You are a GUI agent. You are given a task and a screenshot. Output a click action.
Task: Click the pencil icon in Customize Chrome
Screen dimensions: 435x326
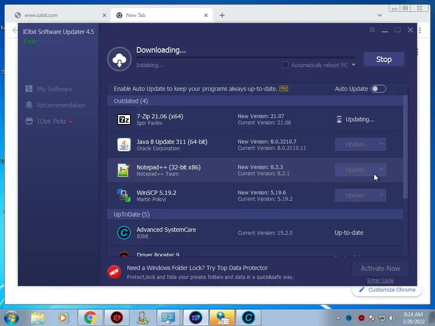[x=362, y=289]
